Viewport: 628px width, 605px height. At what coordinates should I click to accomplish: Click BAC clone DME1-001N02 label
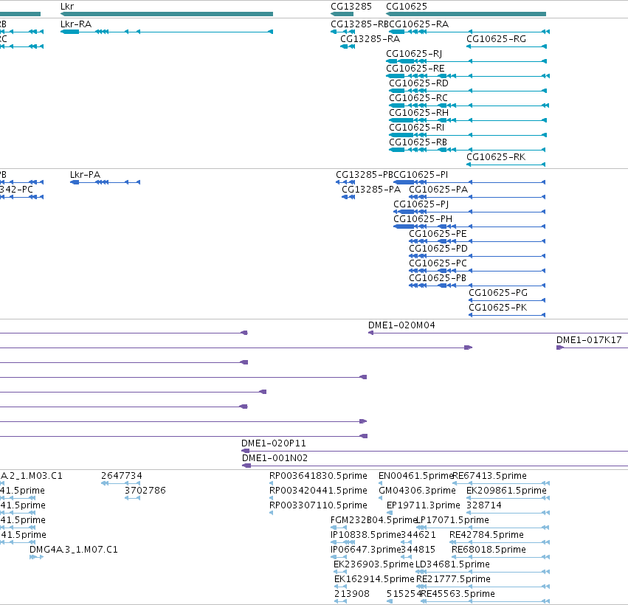point(275,458)
